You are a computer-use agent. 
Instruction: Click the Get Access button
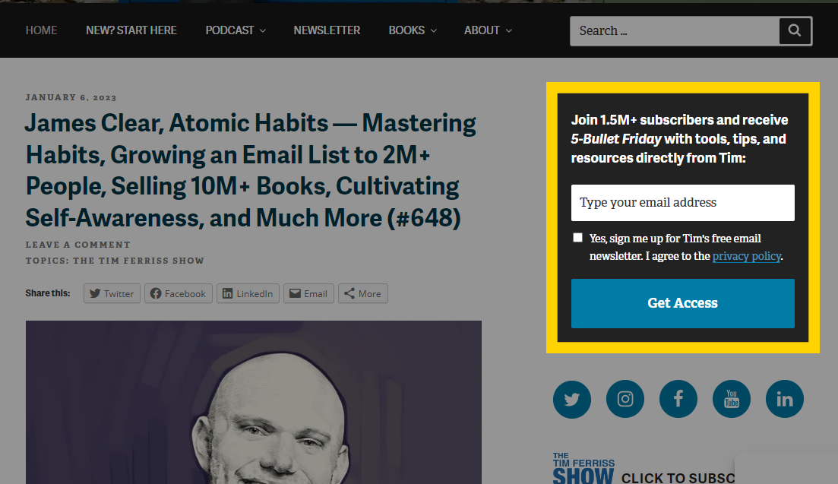[x=682, y=303]
